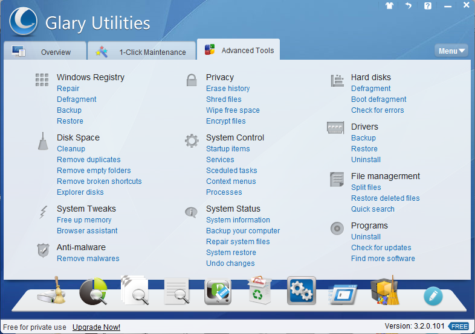
Task: Open Remove empty folders link
Action: click(94, 171)
